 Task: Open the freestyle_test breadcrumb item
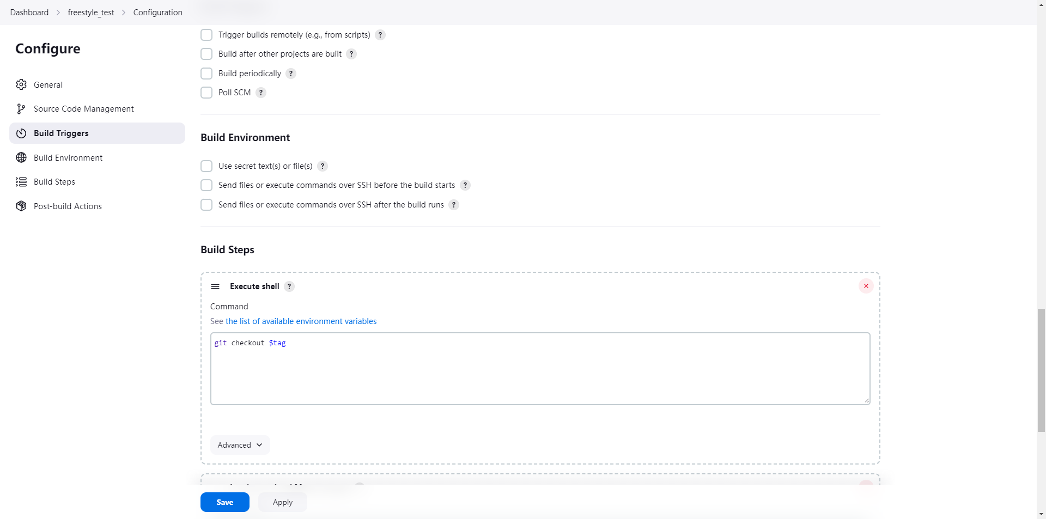coord(91,13)
